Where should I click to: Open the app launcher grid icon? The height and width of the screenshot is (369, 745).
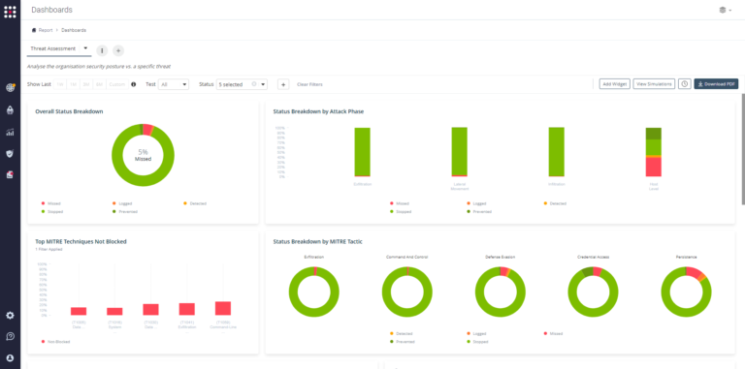tap(10, 12)
